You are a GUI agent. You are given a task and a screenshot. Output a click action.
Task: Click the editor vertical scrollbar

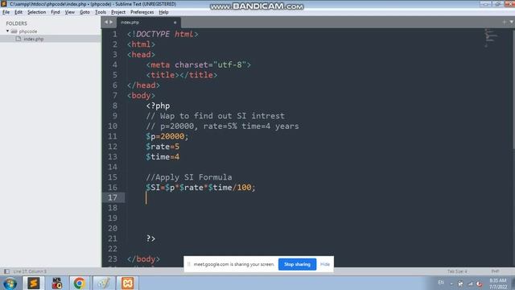tap(513, 89)
